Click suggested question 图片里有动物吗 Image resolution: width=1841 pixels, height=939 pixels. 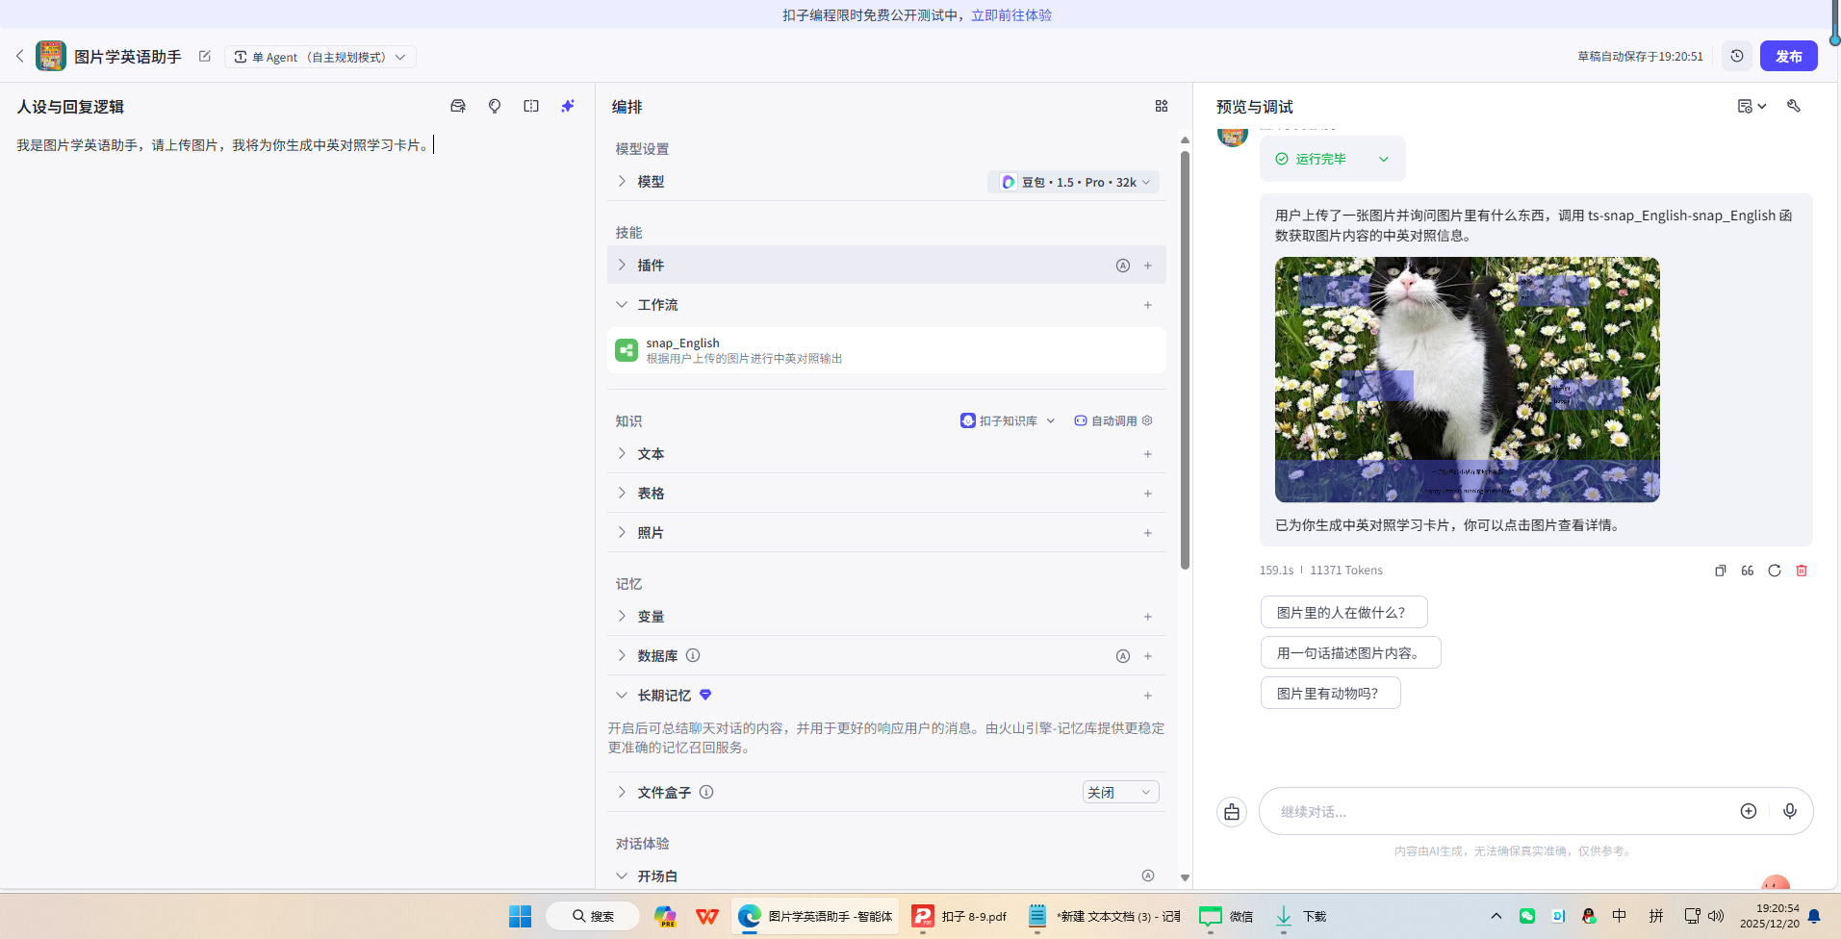tap(1329, 692)
